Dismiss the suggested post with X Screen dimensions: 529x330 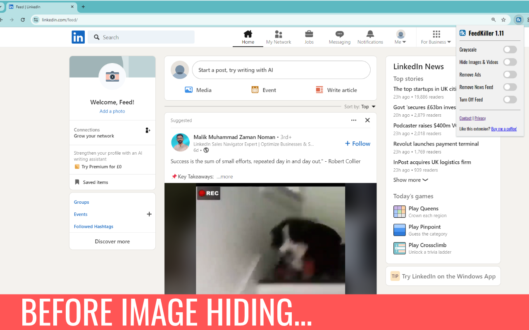[x=367, y=120]
